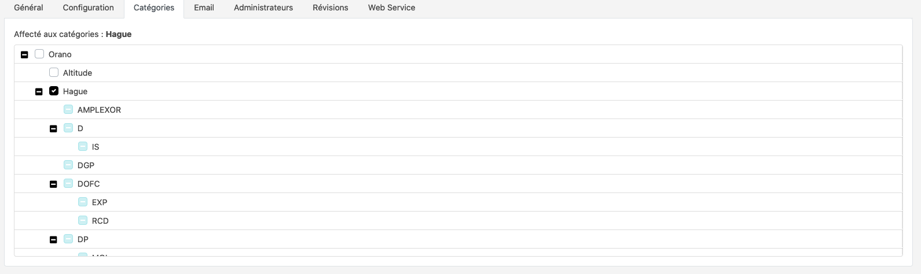Open the Administrateurs tab
921x274 pixels.
263,8
